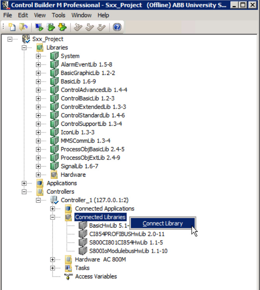This screenshot has width=260, height=290.
Task: Click the third grayed checkmark toolbar icon
Action: [101, 27]
